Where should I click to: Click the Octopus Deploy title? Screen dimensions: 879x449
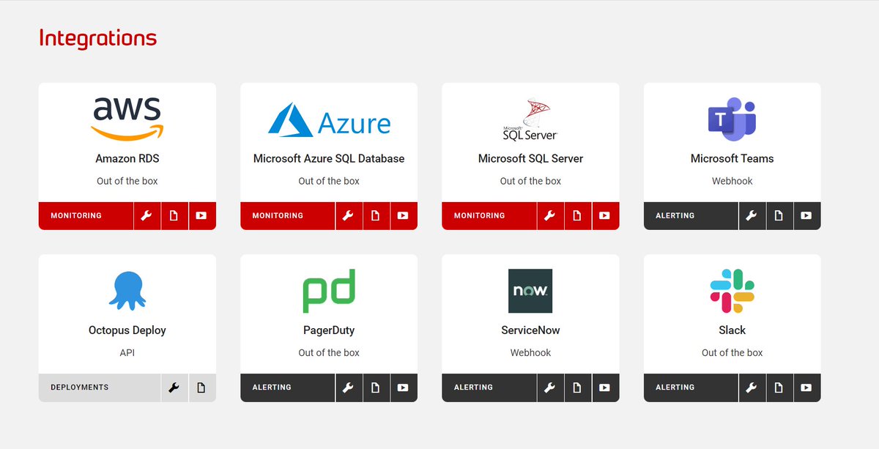point(127,330)
